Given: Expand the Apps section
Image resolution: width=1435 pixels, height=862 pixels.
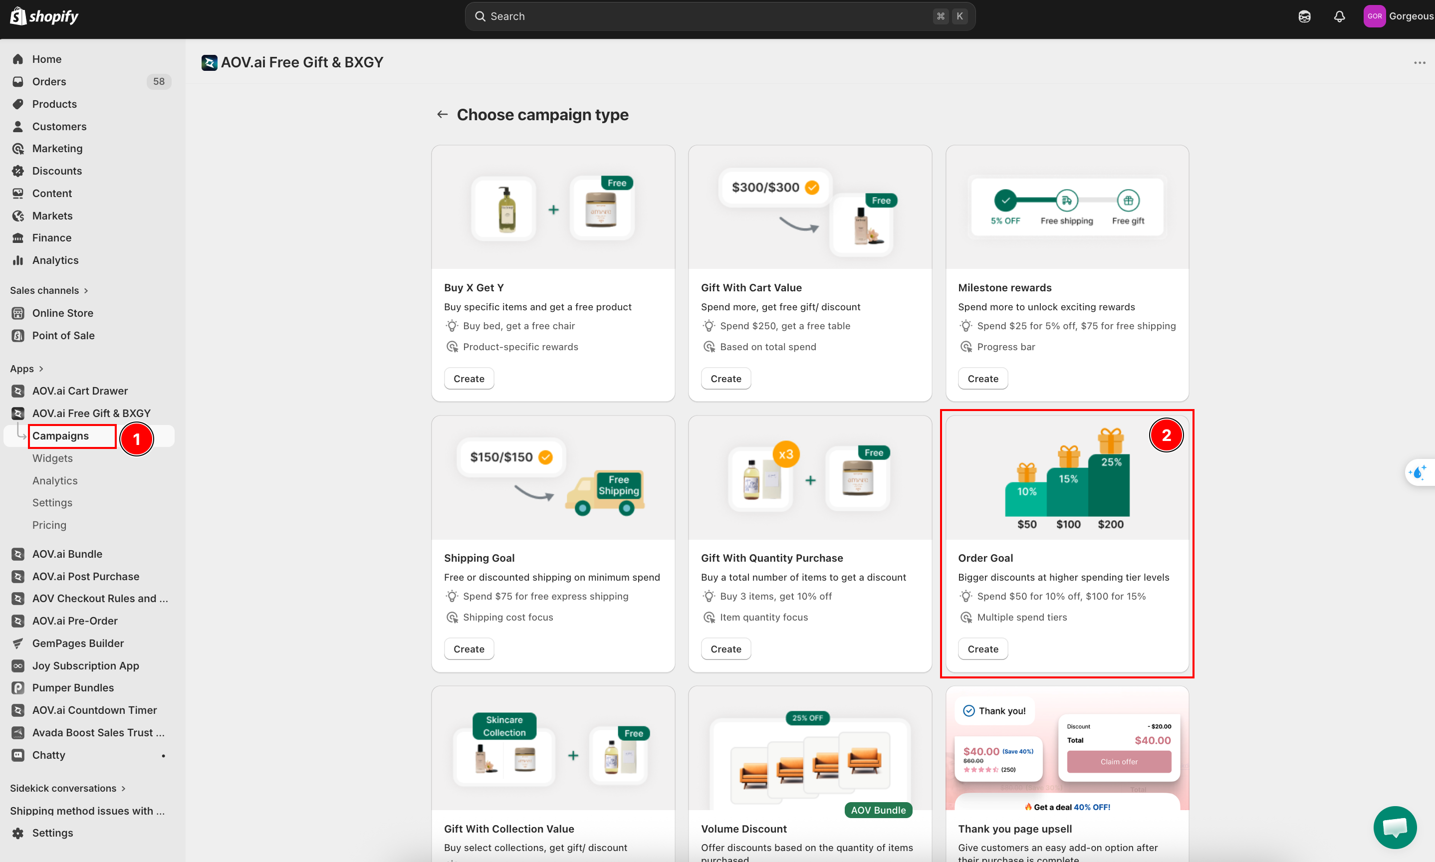Looking at the screenshot, I should 27,369.
